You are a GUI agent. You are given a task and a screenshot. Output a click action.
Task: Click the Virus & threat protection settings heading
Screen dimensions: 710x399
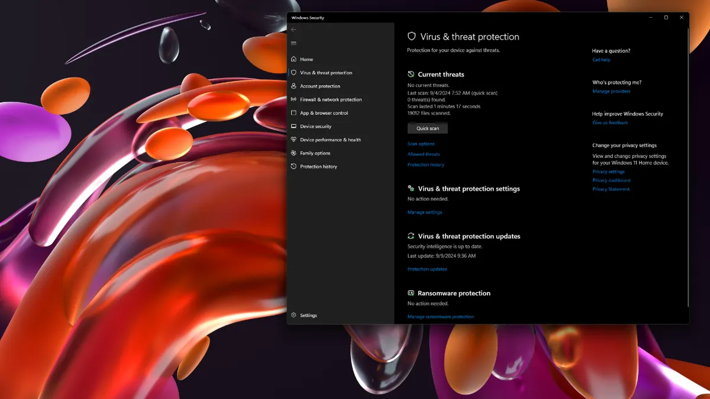tap(469, 189)
